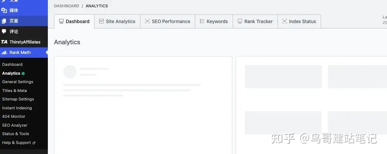Open Titles & Meta settings
Image resolution: width=387 pixels, height=154 pixels.
point(15,90)
